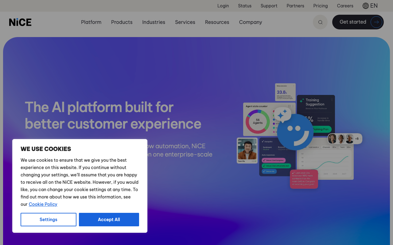Visit the Status page link
393x245 pixels.
(x=245, y=6)
